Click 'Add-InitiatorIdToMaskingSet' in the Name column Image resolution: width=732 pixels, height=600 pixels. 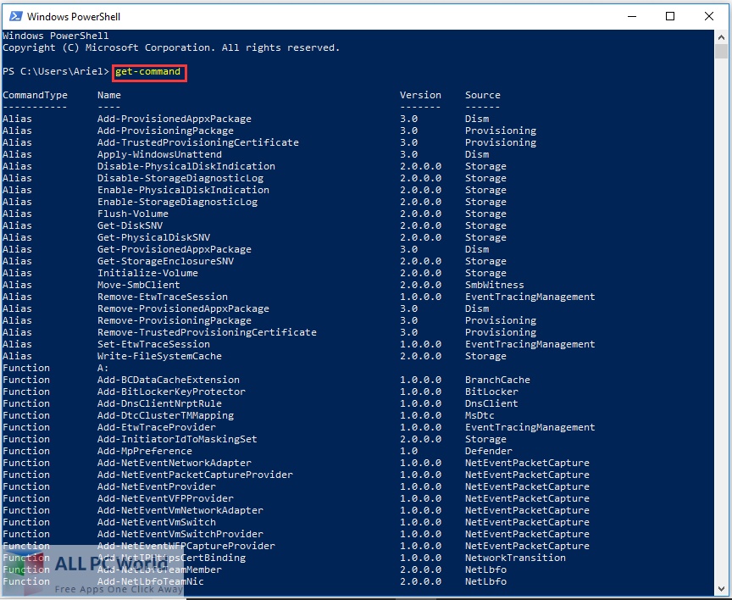[x=177, y=439]
